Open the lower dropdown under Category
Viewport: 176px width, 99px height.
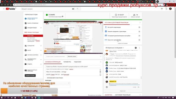pyautogui.click(x=58, y=92)
